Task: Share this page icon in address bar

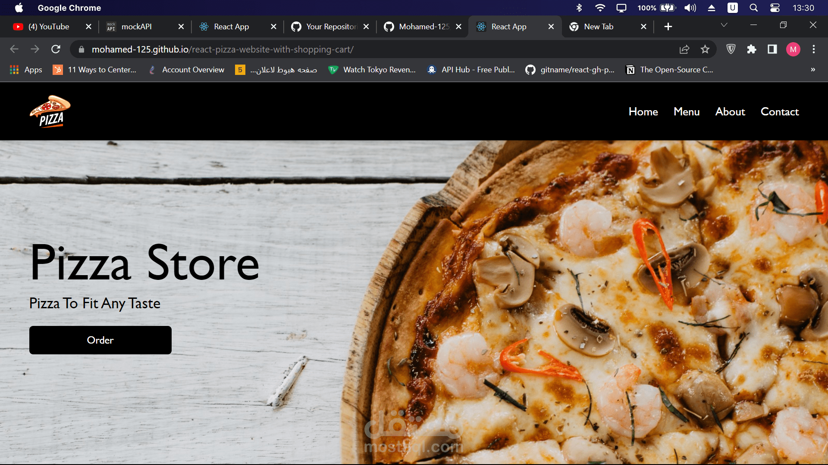Action: (x=684, y=50)
